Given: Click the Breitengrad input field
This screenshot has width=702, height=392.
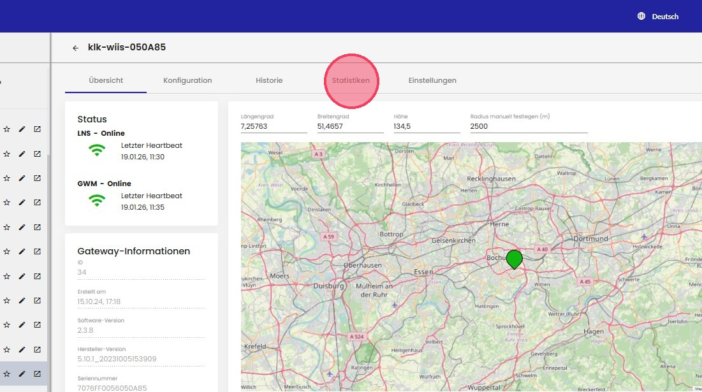Looking at the screenshot, I should [349, 126].
